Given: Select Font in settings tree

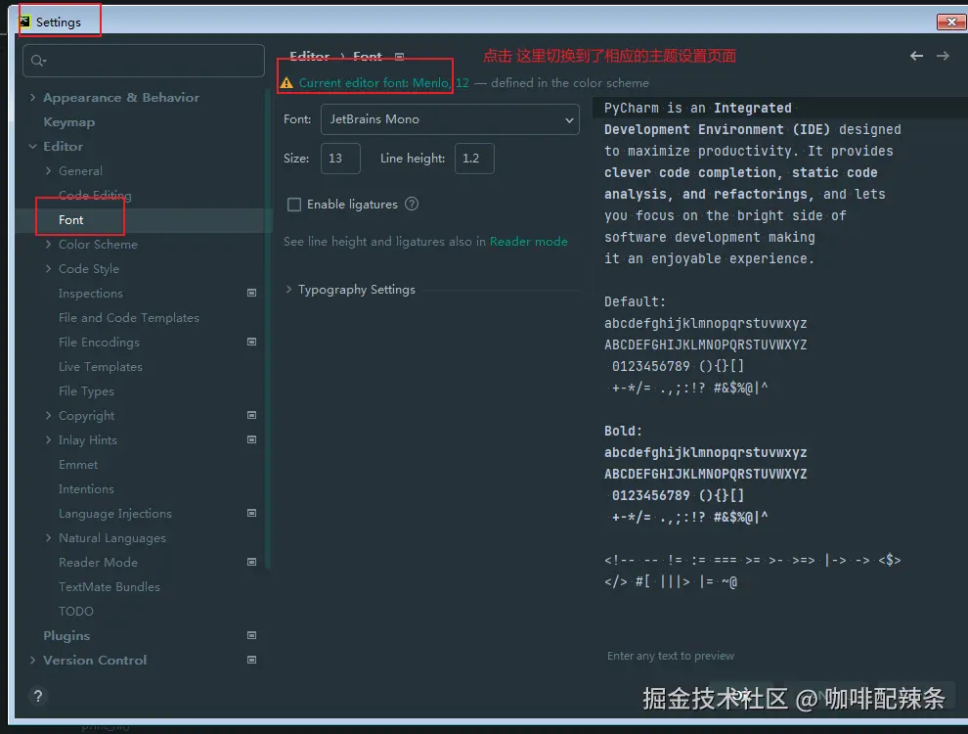Looking at the screenshot, I should (x=71, y=220).
